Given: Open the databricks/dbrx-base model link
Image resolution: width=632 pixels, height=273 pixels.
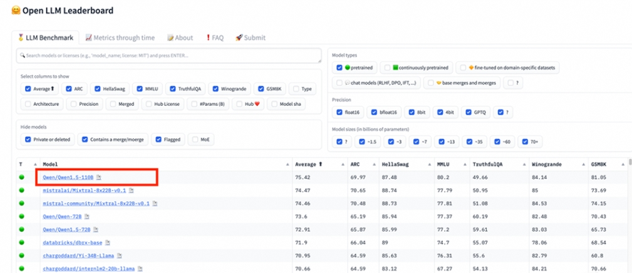Looking at the screenshot, I should 73,243.
